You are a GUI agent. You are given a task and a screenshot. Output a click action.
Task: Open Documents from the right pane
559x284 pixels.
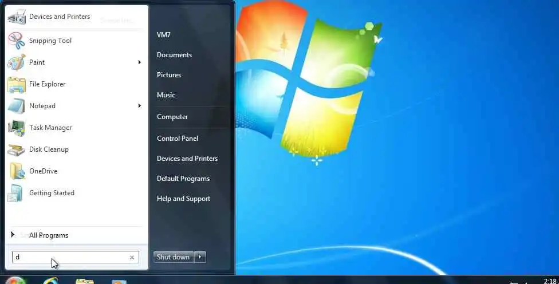[174, 55]
